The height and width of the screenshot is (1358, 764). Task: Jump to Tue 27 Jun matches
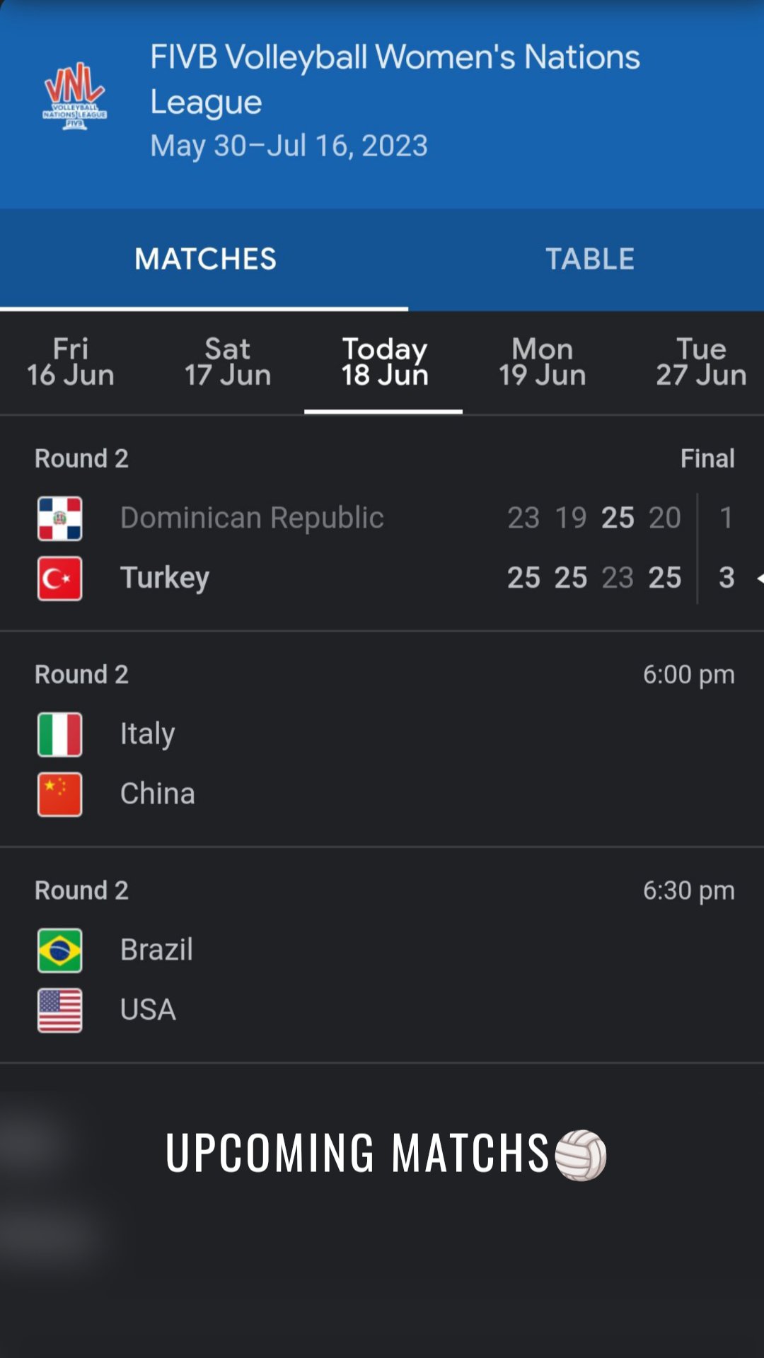click(x=700, y=362)
